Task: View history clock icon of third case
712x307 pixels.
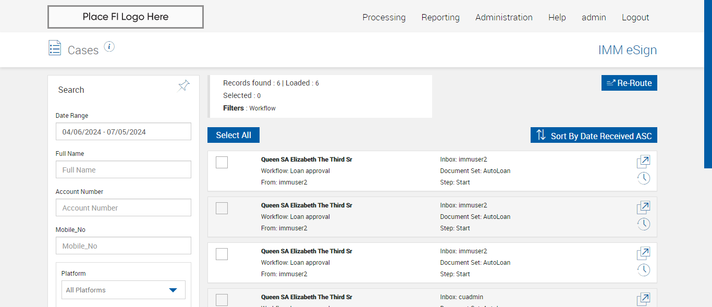Action: pyautogui.click(x=644, y=270)
